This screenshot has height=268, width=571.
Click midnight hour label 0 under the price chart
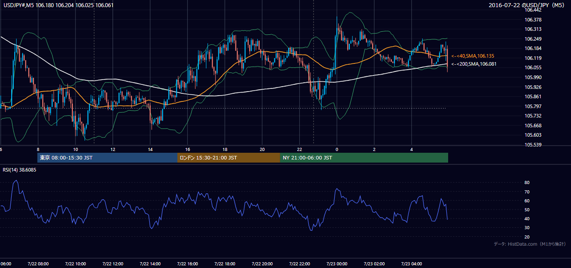[337, 149]
